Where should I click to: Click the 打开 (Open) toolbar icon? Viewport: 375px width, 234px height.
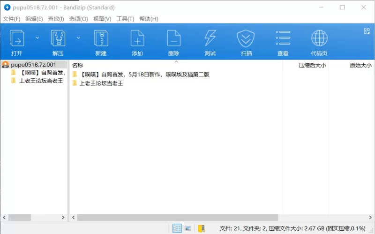pyautogui.click(x=17, y=38)
